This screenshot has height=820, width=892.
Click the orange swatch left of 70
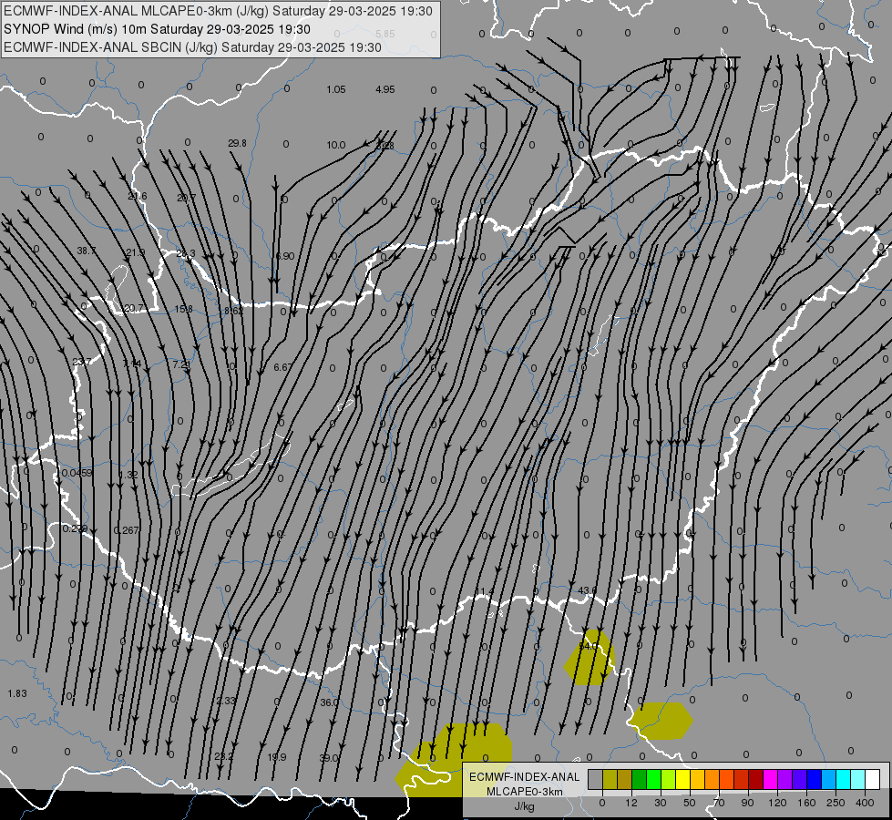(x=713, y=779)
